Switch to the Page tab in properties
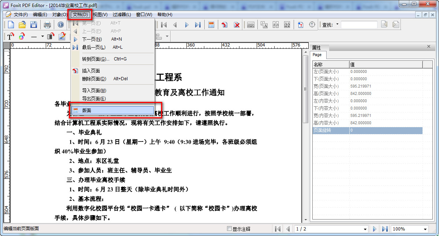 tap(317, 55)
